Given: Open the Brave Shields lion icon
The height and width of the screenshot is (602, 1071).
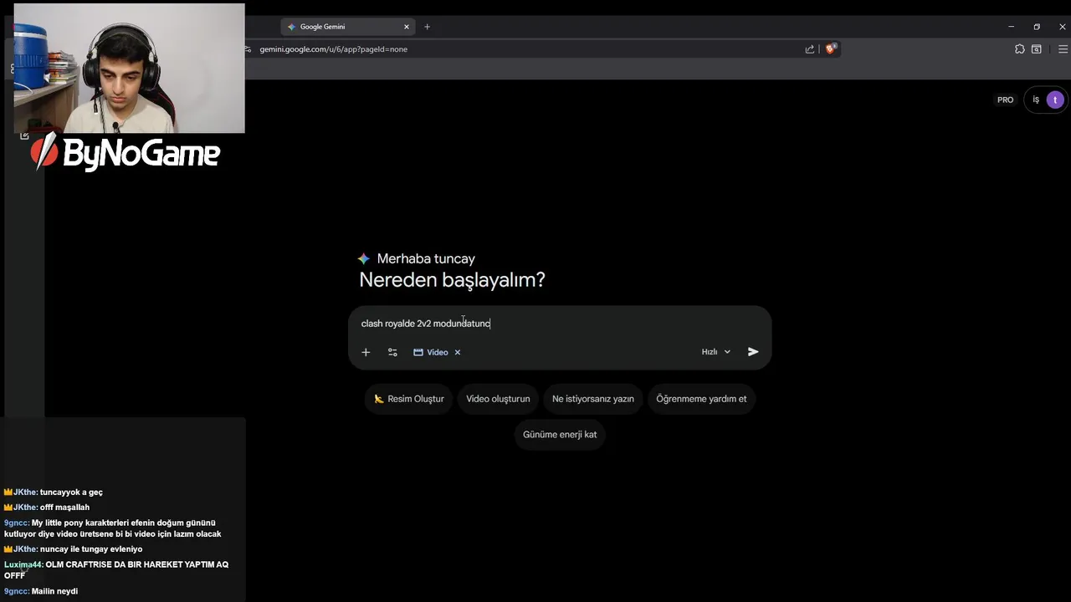Looking at the screenshot, I should click(831, 49).
